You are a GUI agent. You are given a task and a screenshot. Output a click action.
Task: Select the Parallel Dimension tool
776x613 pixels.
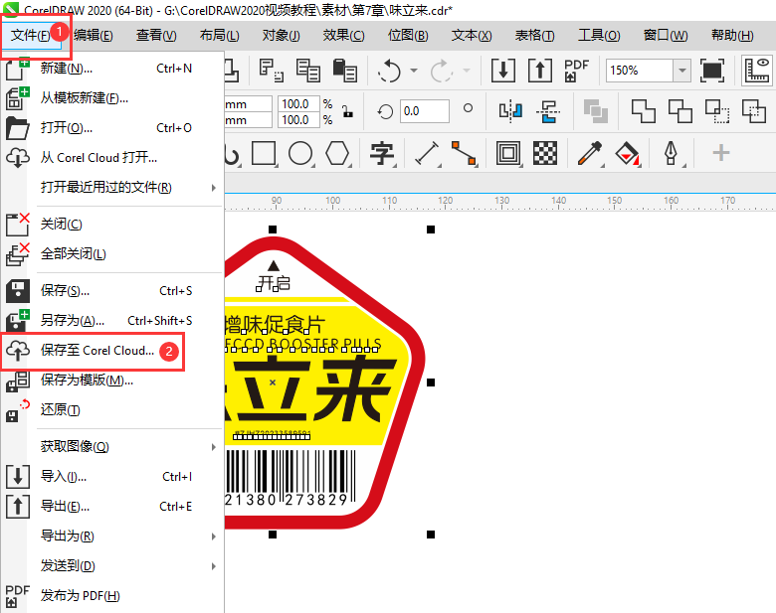click(x=427, y=153)
